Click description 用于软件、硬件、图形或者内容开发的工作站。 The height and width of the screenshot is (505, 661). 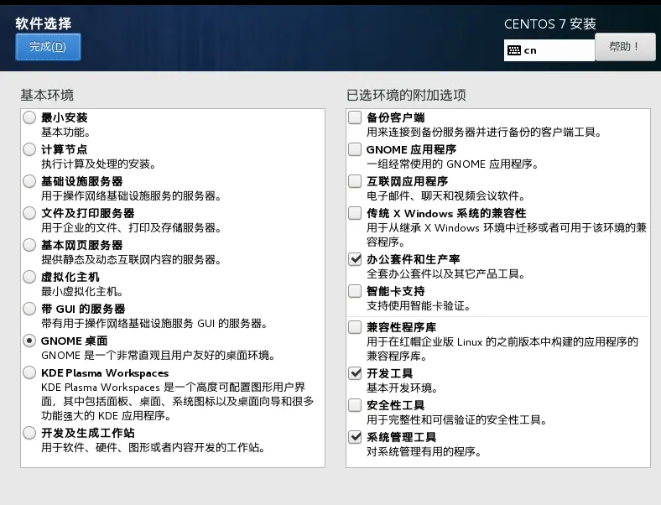tap(154, 448)
